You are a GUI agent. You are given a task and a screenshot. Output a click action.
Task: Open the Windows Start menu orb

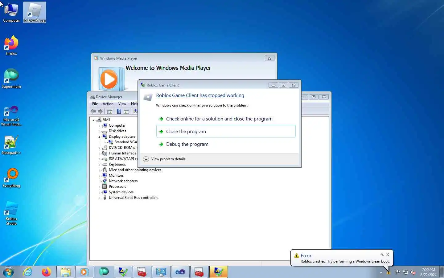point(8,272)
